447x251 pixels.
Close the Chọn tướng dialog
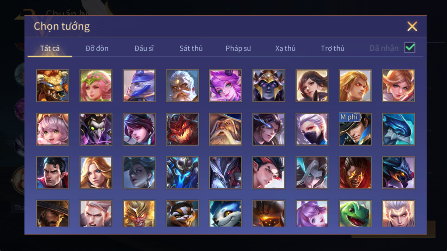pyautogui.click(x=412, y=26)
